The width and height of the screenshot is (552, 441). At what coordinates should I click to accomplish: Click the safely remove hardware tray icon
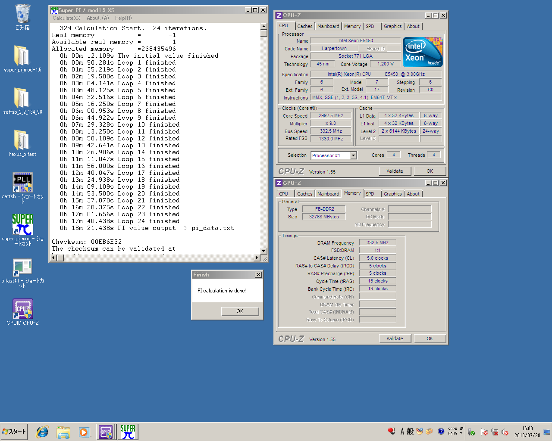(471, 432)
